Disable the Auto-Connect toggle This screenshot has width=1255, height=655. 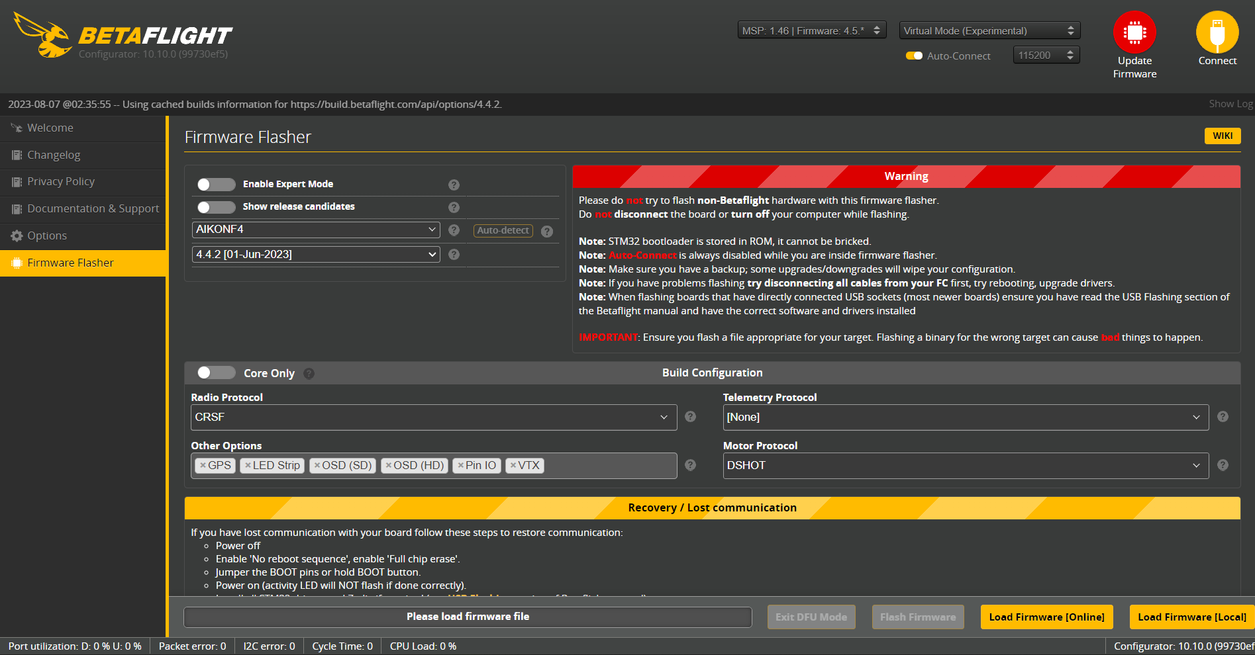tap(914, 56)
